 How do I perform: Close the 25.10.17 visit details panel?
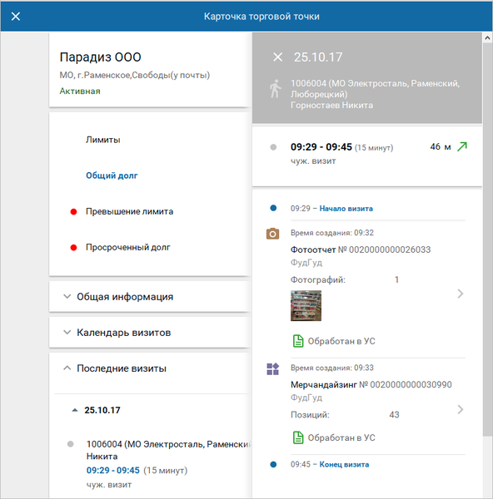click(277, 57)
